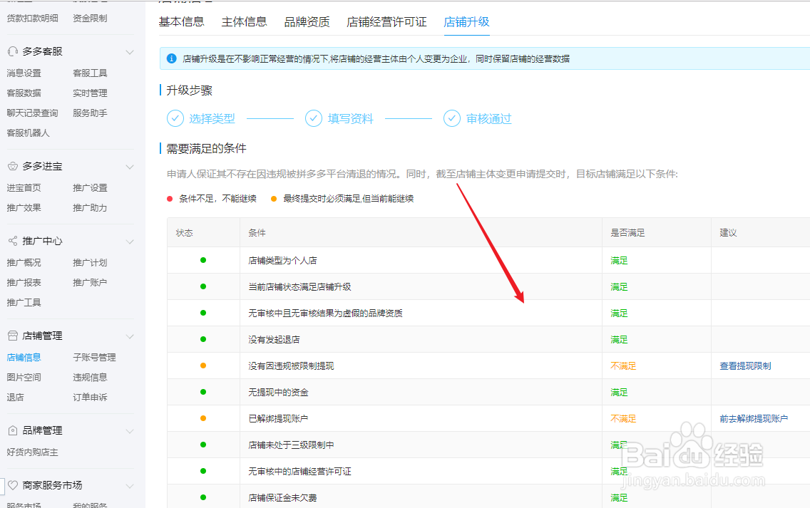Collapse the 推广中心 menu section

(130, 242)
